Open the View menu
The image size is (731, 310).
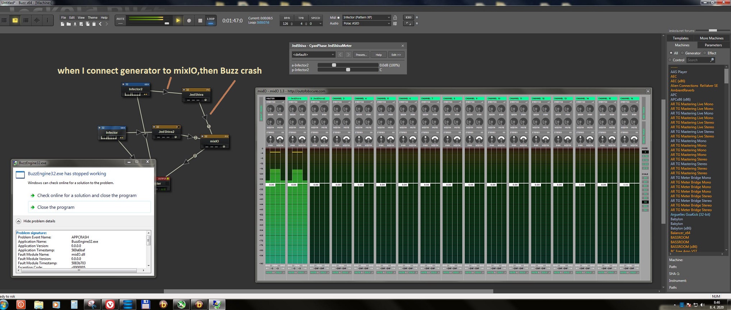[81, 18]
